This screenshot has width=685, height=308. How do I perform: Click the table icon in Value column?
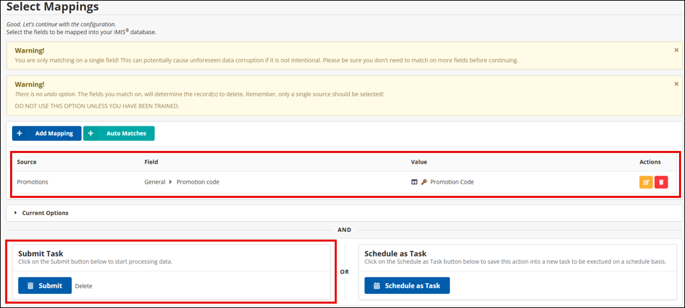tap(415, 182)
